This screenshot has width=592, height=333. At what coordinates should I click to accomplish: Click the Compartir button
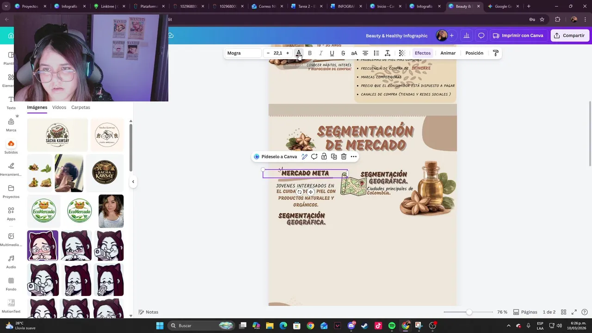(570, 36)
